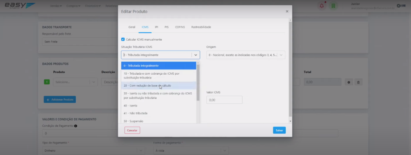The width and height of the screenshot is (411, 155).
Task: Open the Junior user account menu
Action: (373, 6)
